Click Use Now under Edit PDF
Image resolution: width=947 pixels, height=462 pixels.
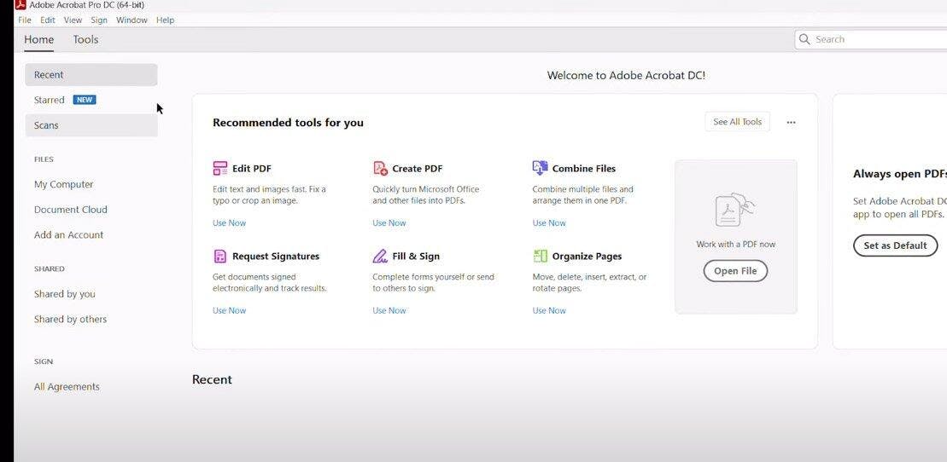coord(229,223)
